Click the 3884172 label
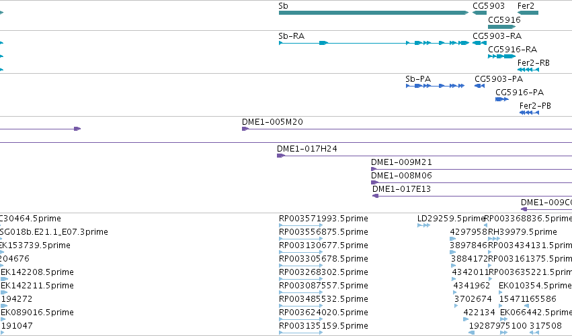The image size is (572, 336). pos(469,259)
